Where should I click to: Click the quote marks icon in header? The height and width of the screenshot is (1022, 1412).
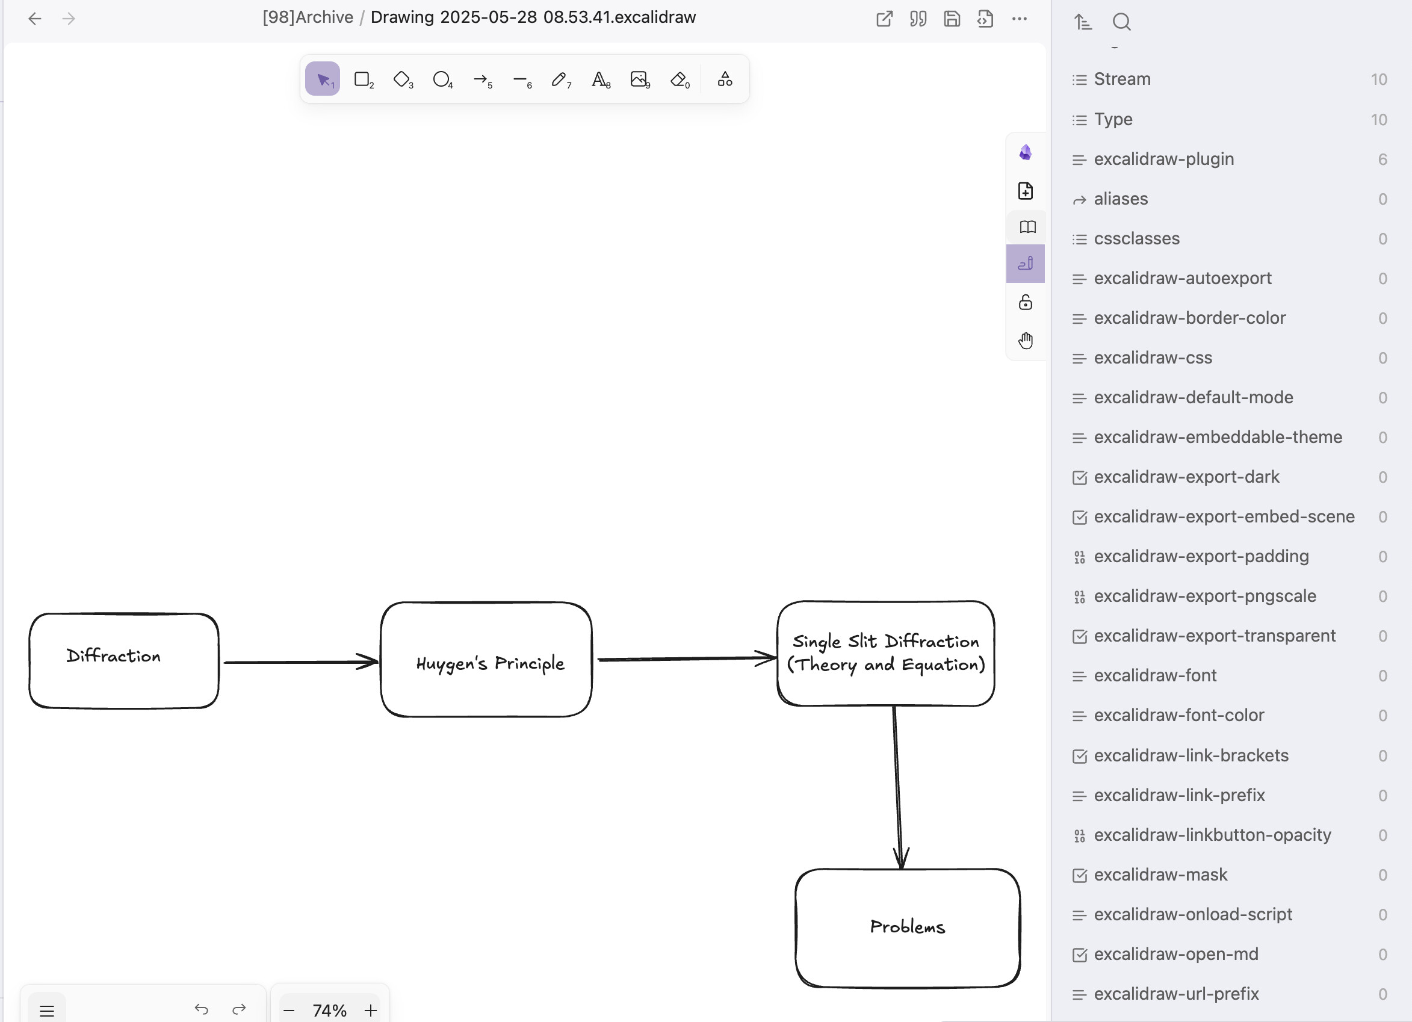pos(918,19)
